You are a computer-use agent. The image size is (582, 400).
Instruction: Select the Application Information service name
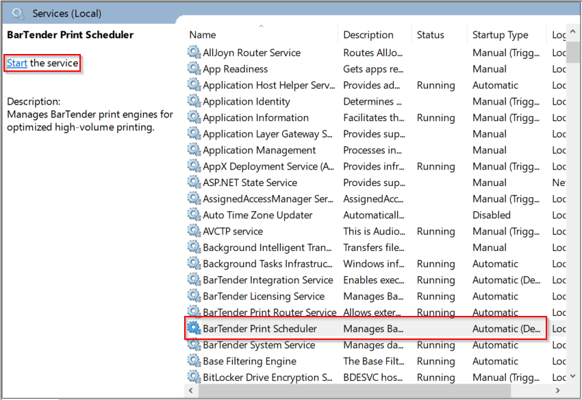pyautogui.click(x=256, y=118)
